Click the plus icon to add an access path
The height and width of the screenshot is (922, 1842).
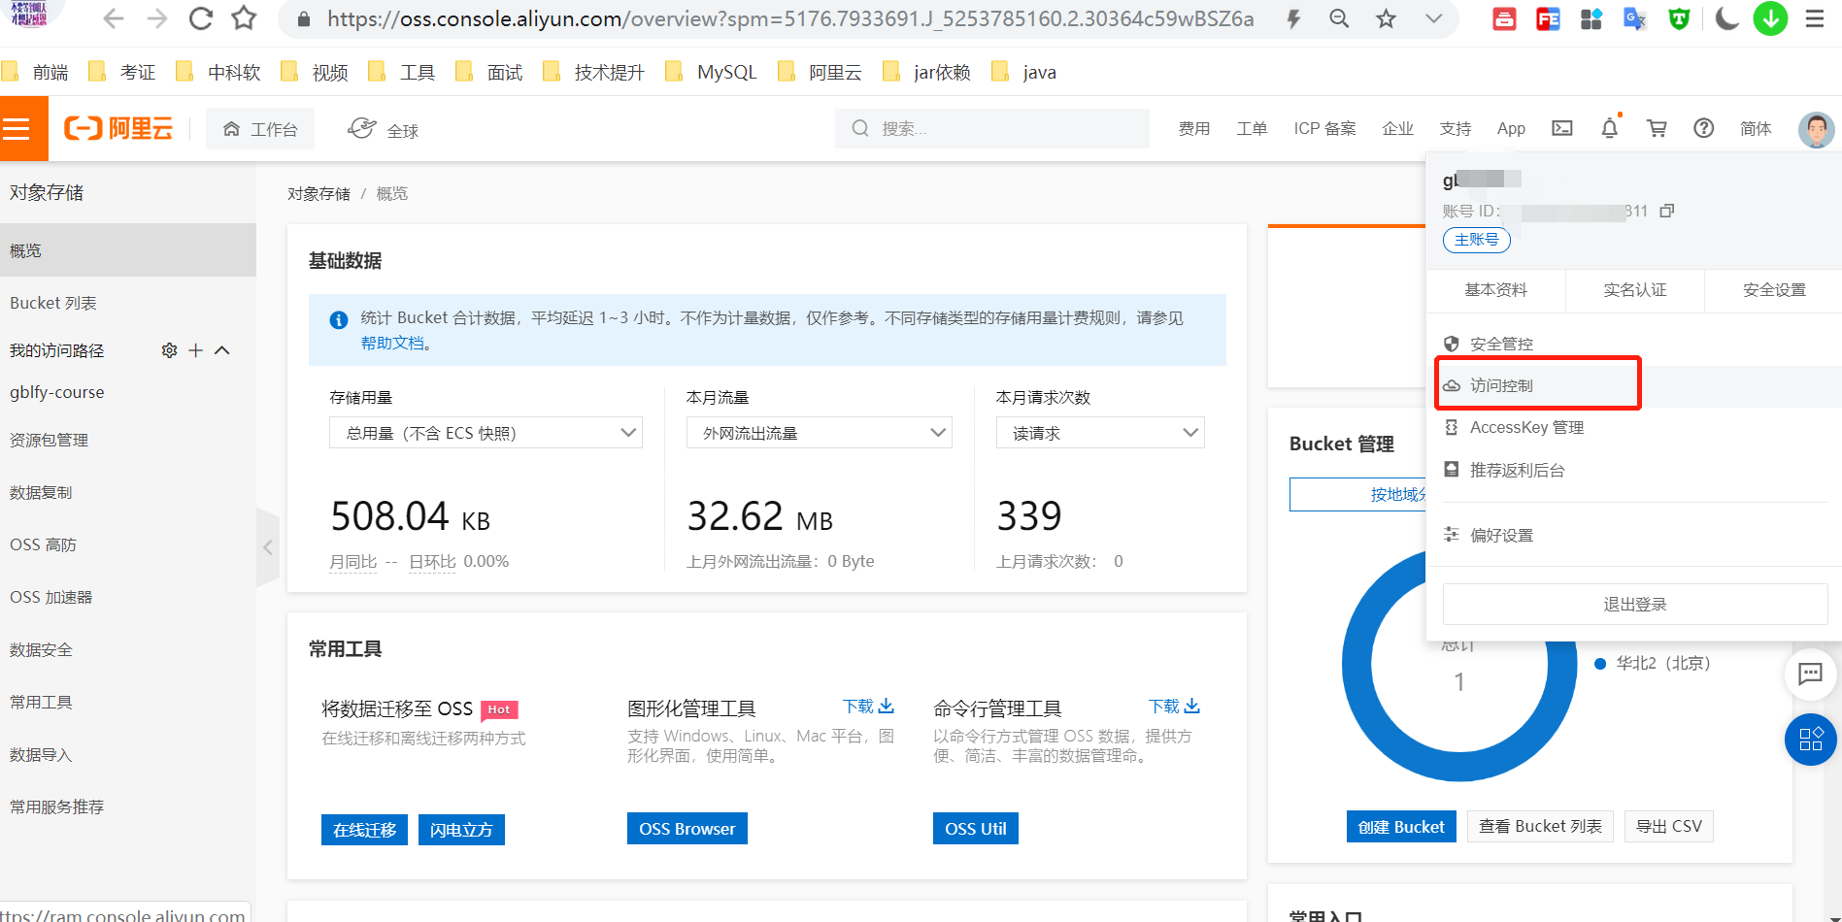[195, 350]
